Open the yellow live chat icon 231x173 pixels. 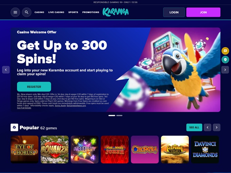tap(225, 51)
